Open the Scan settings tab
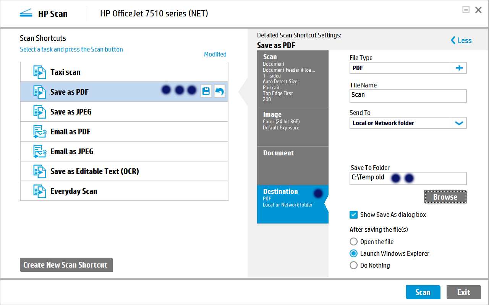The width and height of the screenshot is (489, 305). pos(293,79)
